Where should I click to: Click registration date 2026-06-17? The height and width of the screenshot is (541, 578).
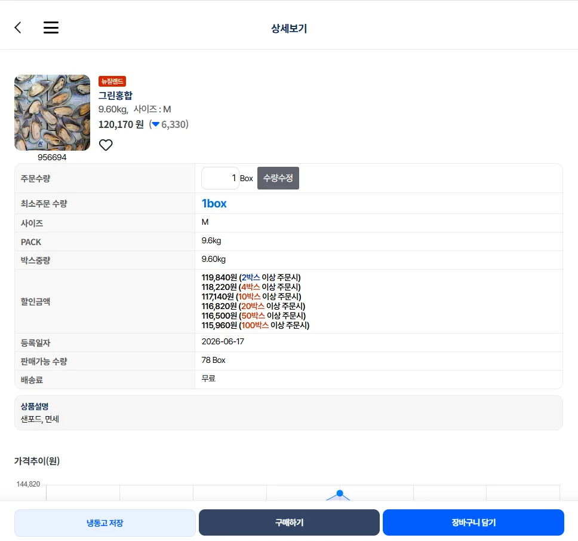[223, 341]
